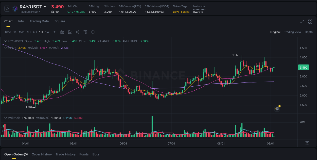The width and height of the screenshot is (317, 160).
Task: Click the candlestick display icon
Action: pyautogui.click(x=78, y=32)
